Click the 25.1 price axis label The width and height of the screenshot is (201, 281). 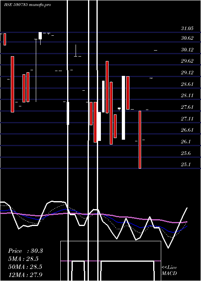pyautogui.click(x=186, y=165)
